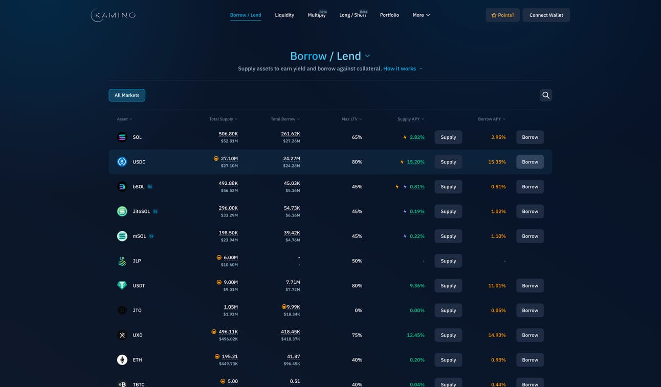Open the Points? button
The image size is (661, 387).
coord(503,15)
